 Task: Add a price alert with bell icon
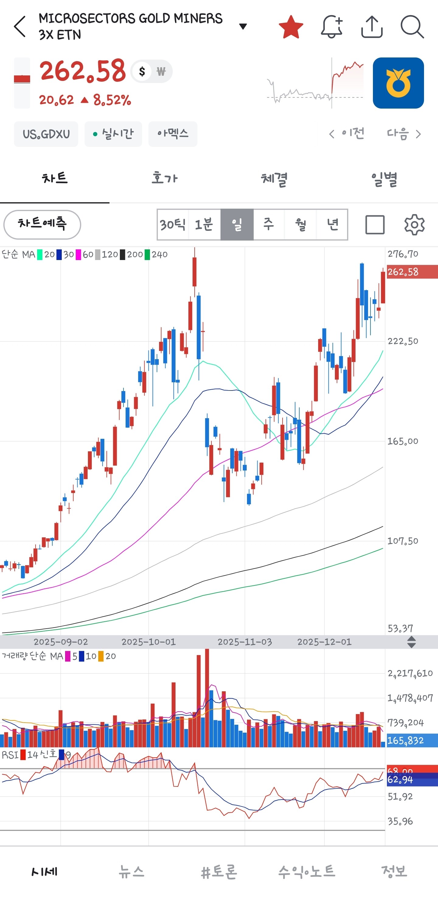point(332,26)
